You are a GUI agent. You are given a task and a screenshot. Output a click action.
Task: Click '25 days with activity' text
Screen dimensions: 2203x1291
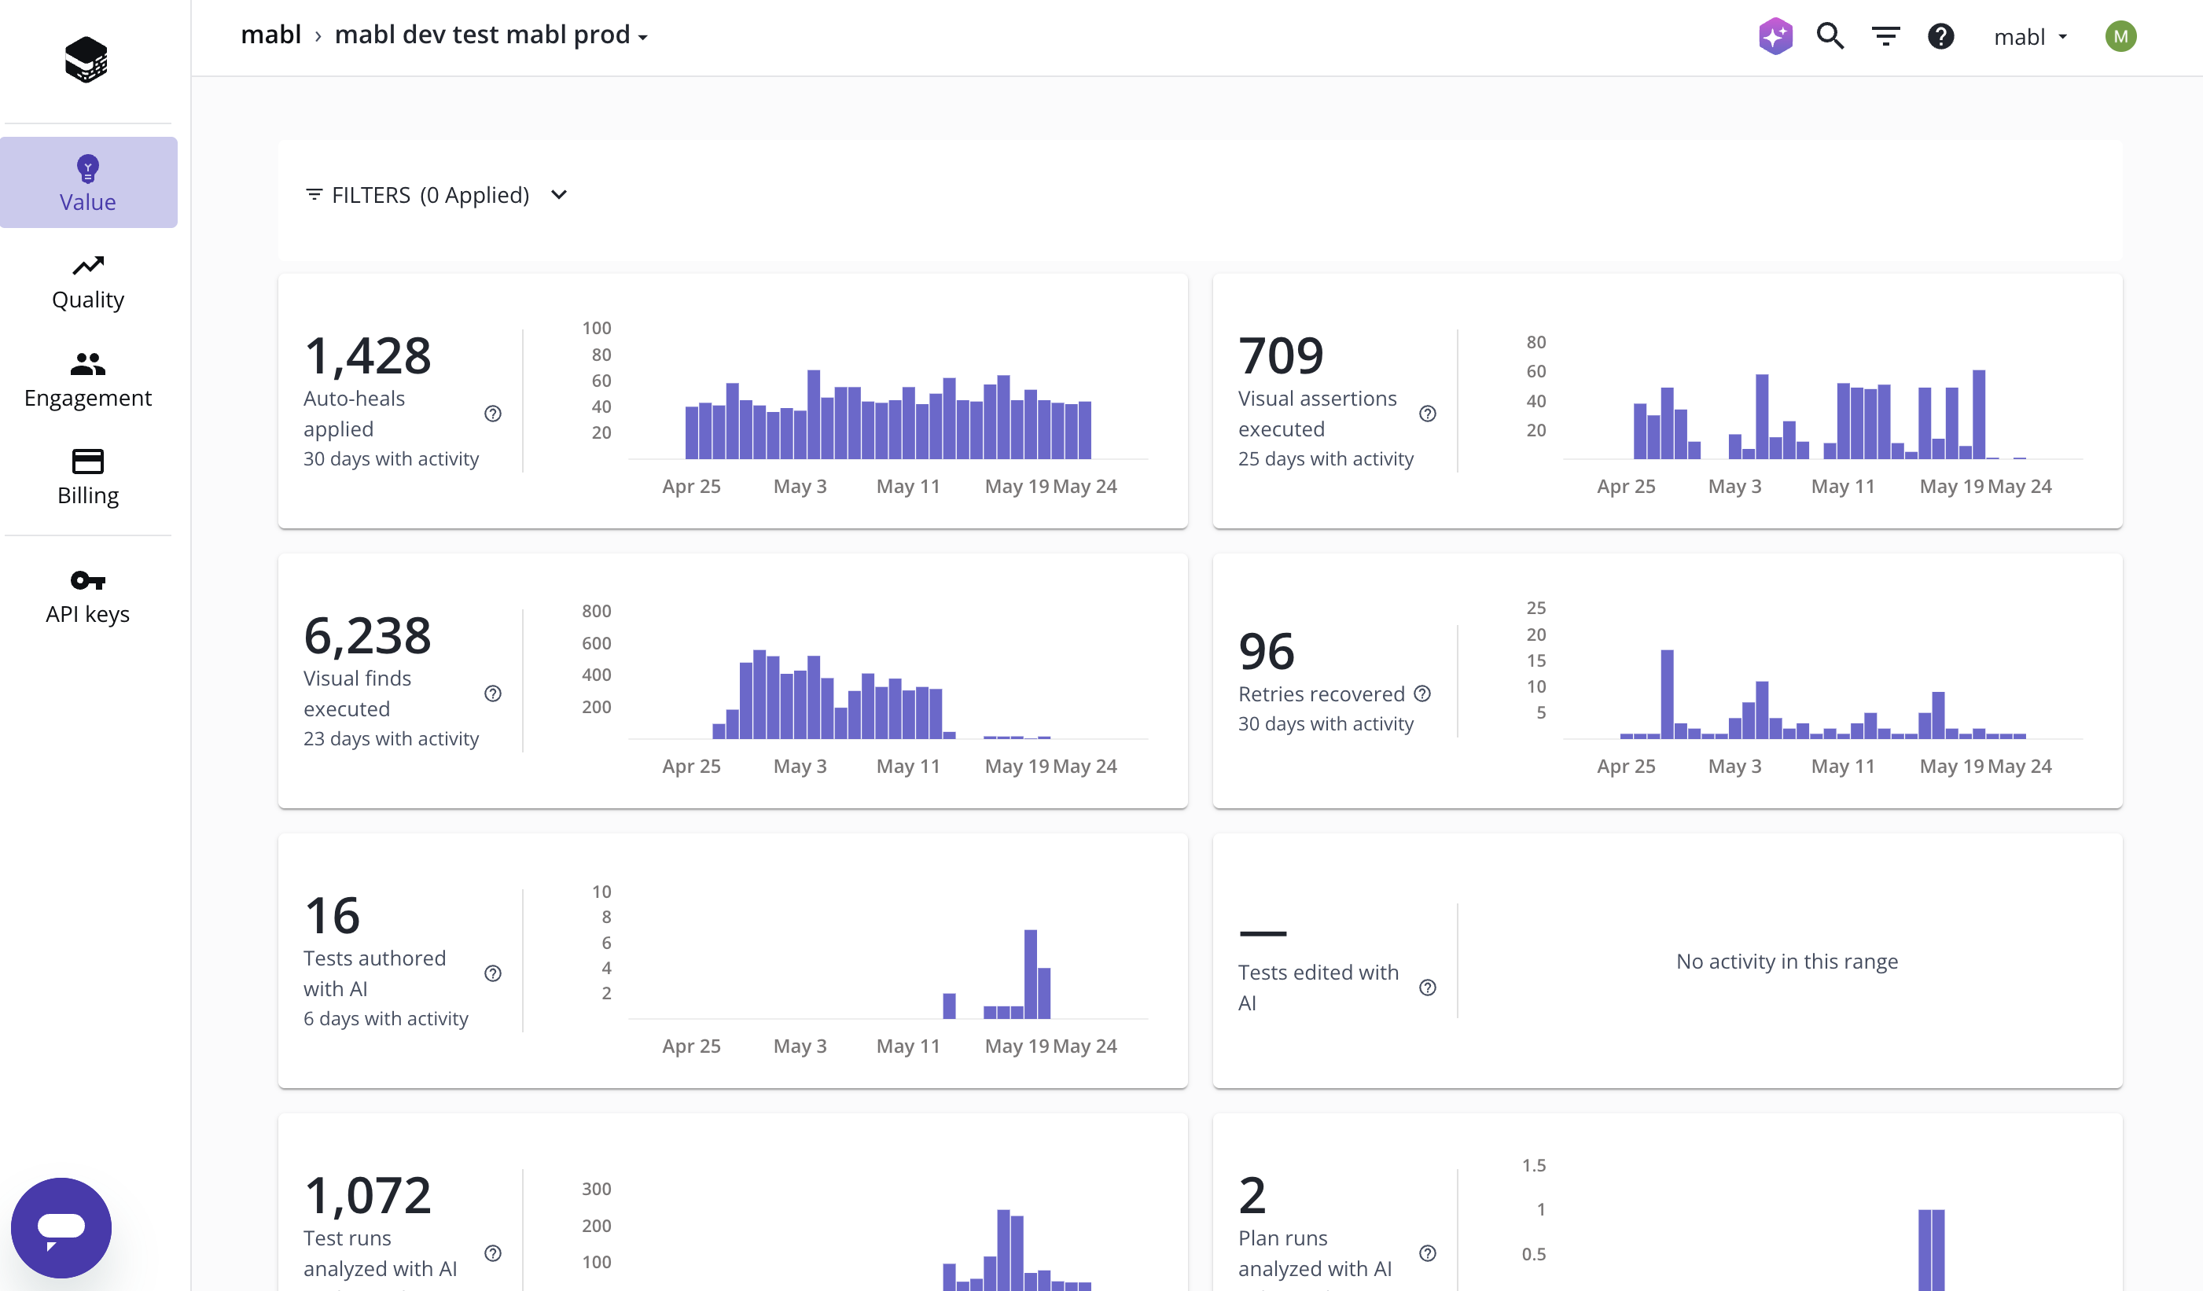[x=1326, y=459]
